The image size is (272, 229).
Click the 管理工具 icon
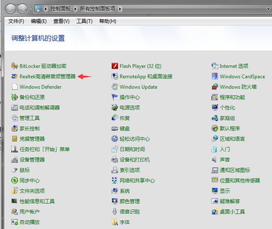tap(15, 118)
